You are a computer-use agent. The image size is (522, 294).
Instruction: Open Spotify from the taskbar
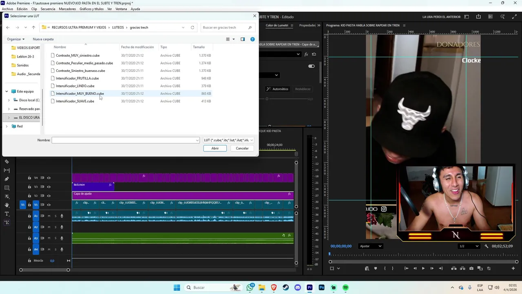click(345, 287)
